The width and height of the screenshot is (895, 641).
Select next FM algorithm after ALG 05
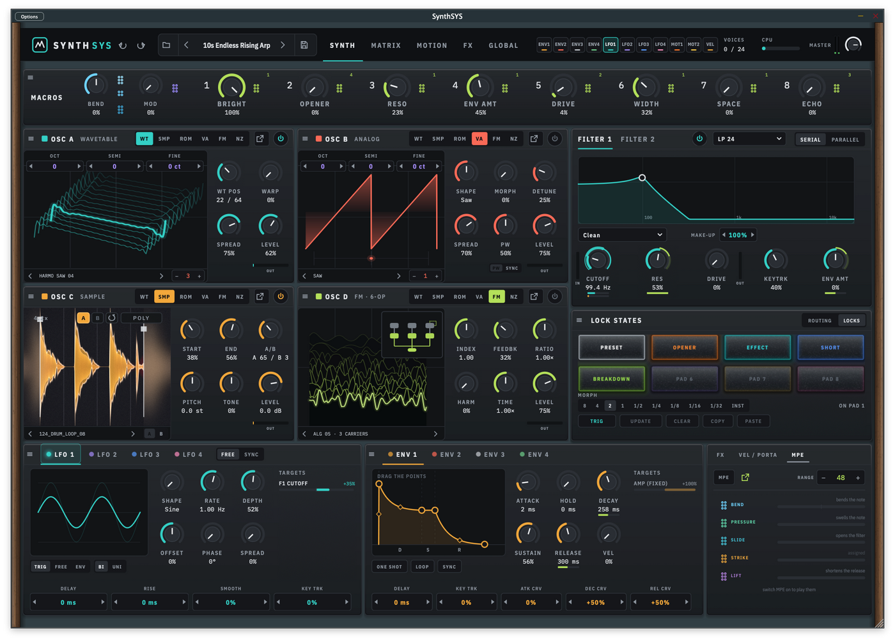[x=435, y=434]
